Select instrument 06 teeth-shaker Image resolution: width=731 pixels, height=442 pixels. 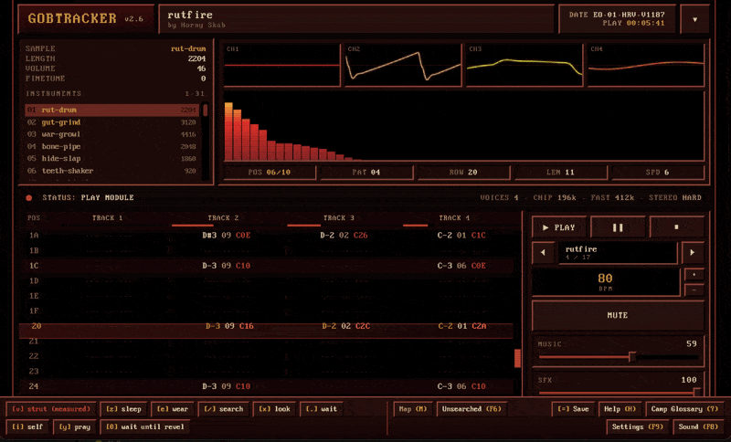(111, 171)
